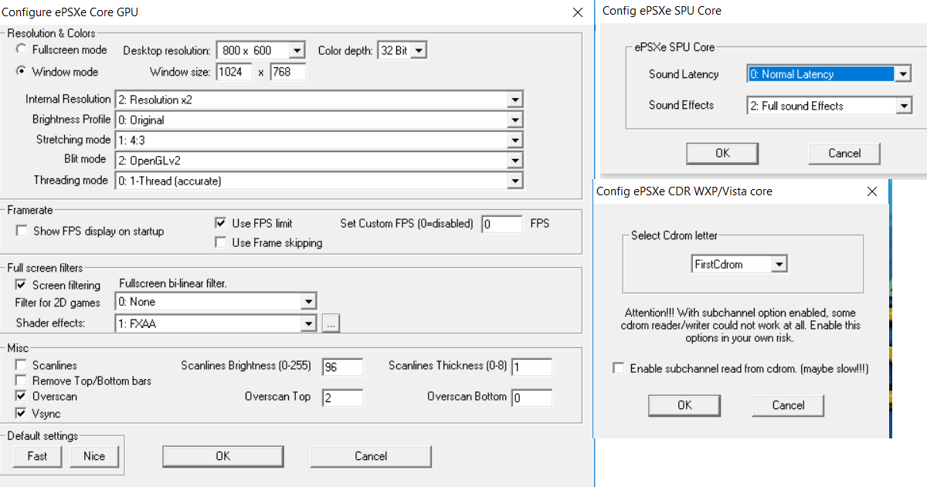Select Window mode radio button
This screenshot has width=927, height=487.
[x=22, y=71]
